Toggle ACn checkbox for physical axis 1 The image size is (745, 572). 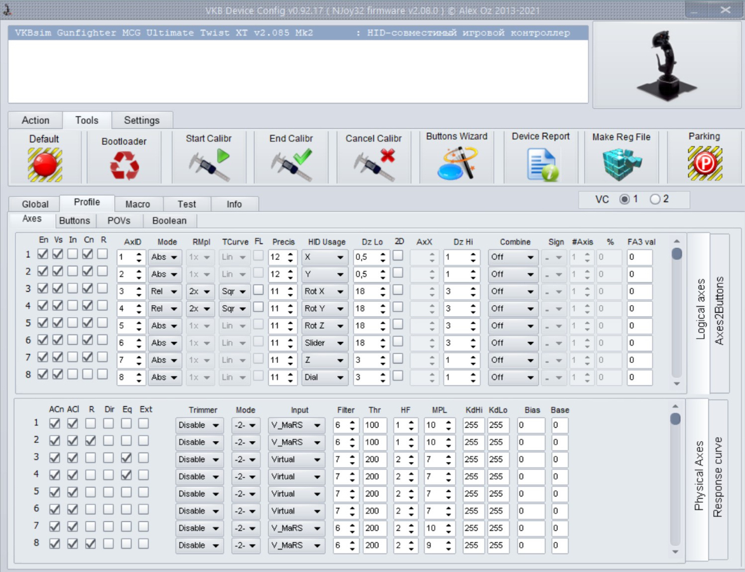tap(55, 423)
